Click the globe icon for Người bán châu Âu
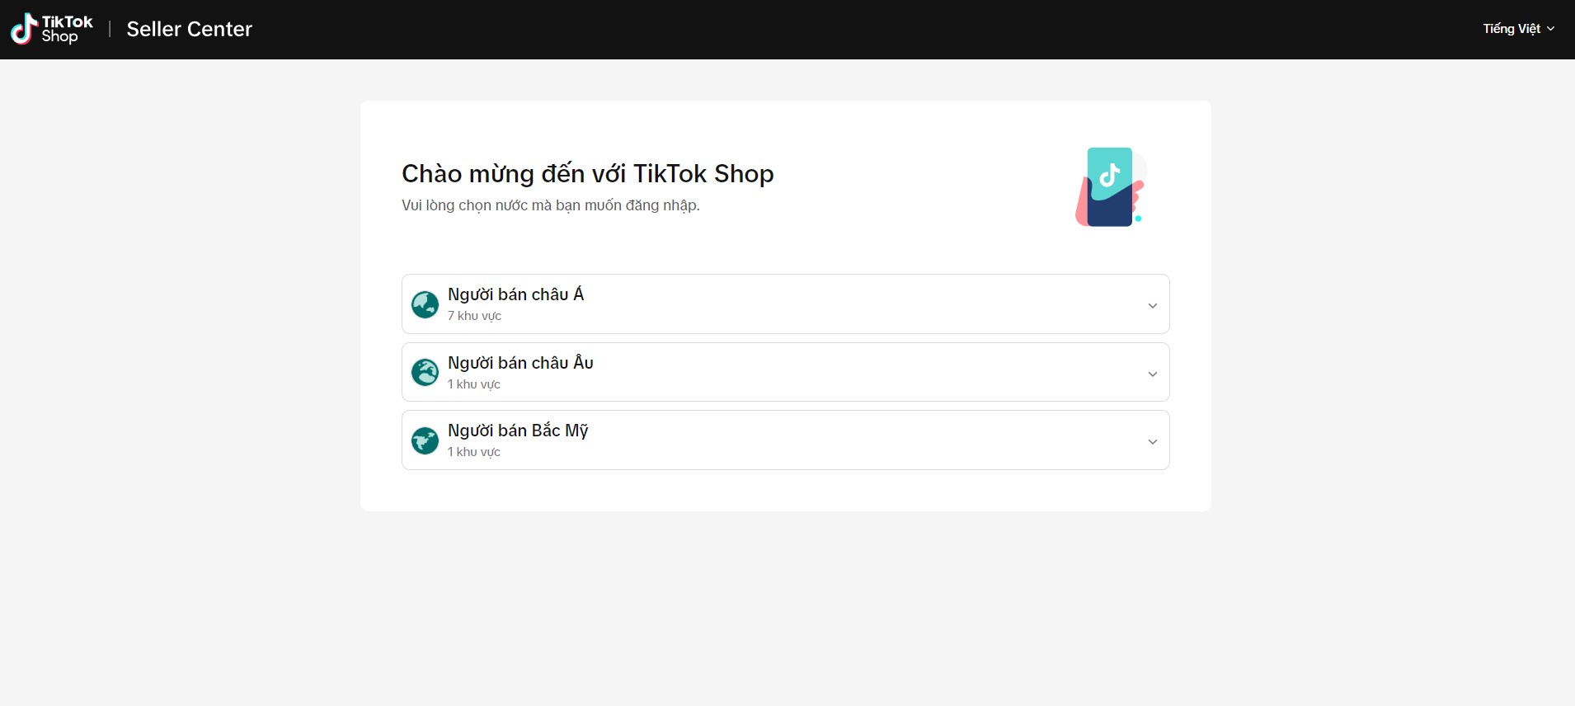 click(425, 373)
